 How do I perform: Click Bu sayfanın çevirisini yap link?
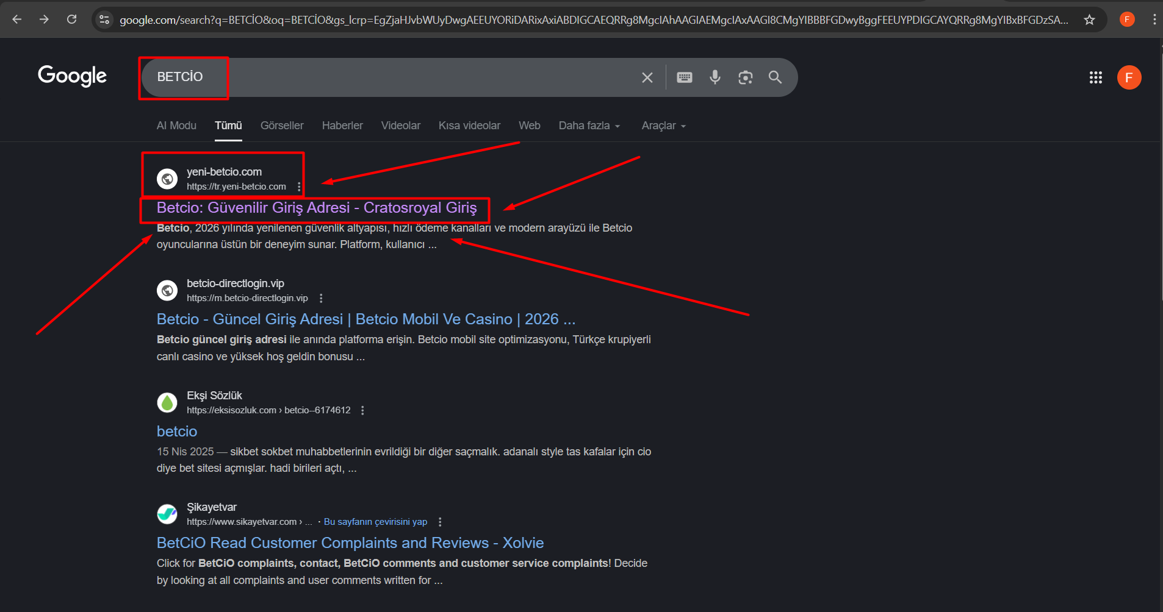375,522
